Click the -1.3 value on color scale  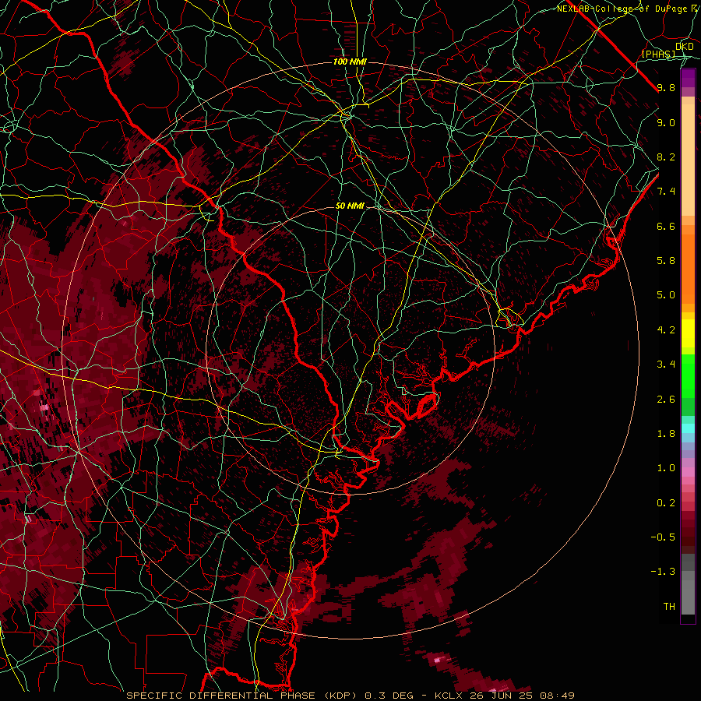point(663,572)
